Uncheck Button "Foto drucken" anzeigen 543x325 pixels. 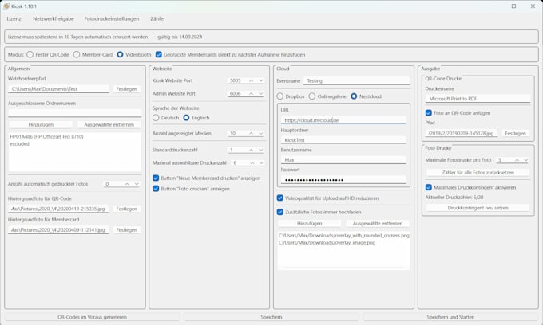coord(157,189)
